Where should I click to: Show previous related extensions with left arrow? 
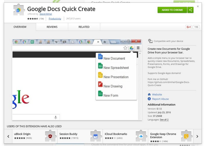click(8, 137)
